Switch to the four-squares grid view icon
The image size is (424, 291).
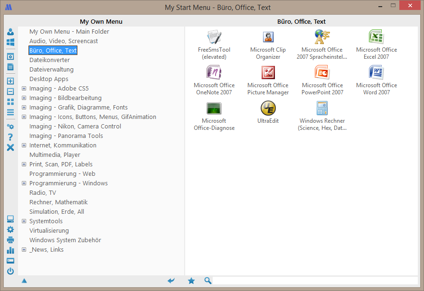[10, 102]
